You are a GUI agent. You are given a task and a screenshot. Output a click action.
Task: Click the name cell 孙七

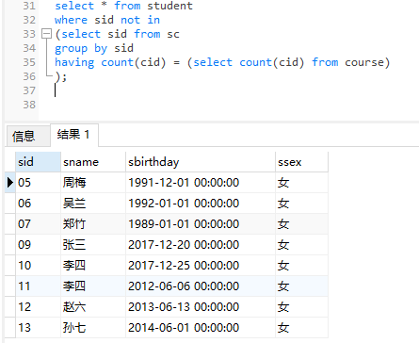(x=93, y=328)
